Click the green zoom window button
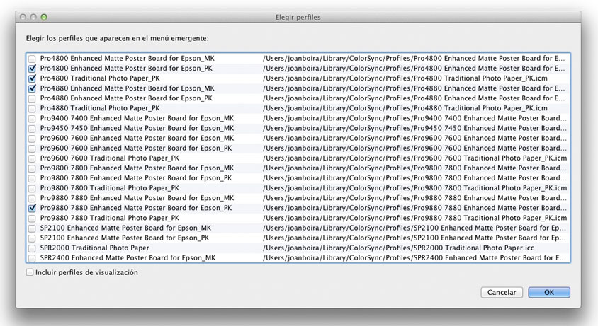 point(44,17)
